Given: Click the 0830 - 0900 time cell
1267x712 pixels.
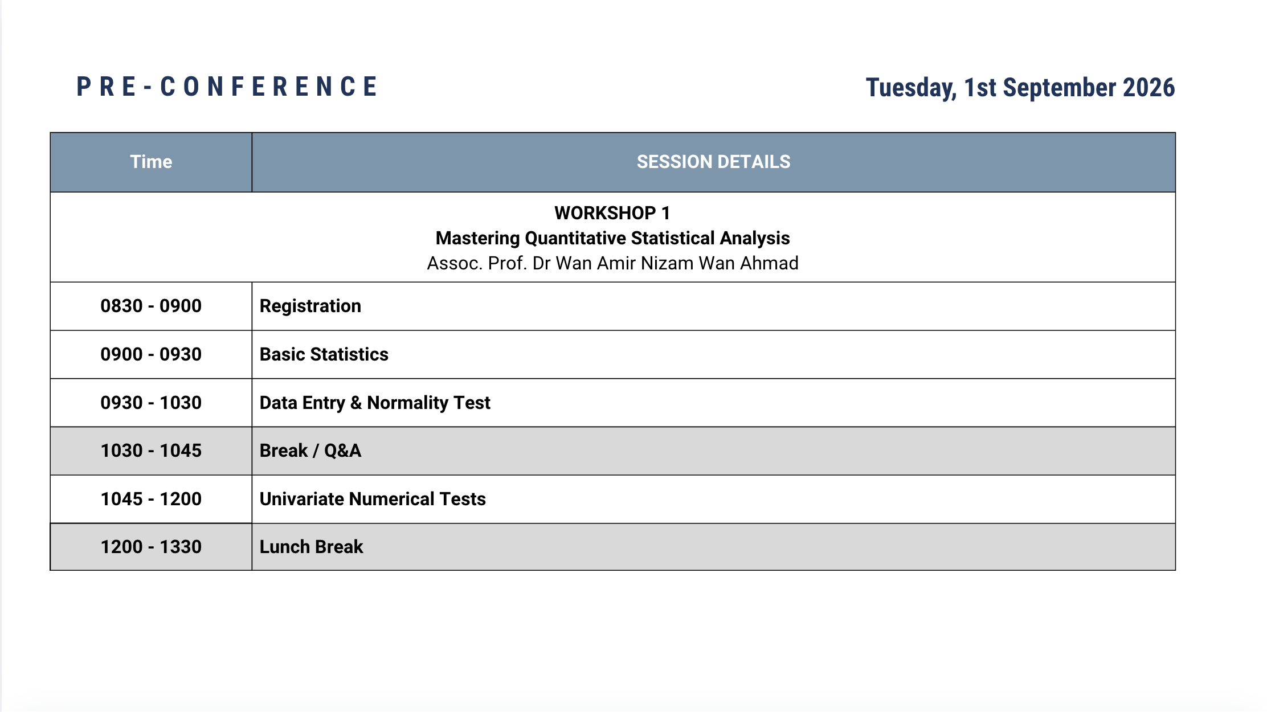Looking at the screenshot, I should pos(151,306).
